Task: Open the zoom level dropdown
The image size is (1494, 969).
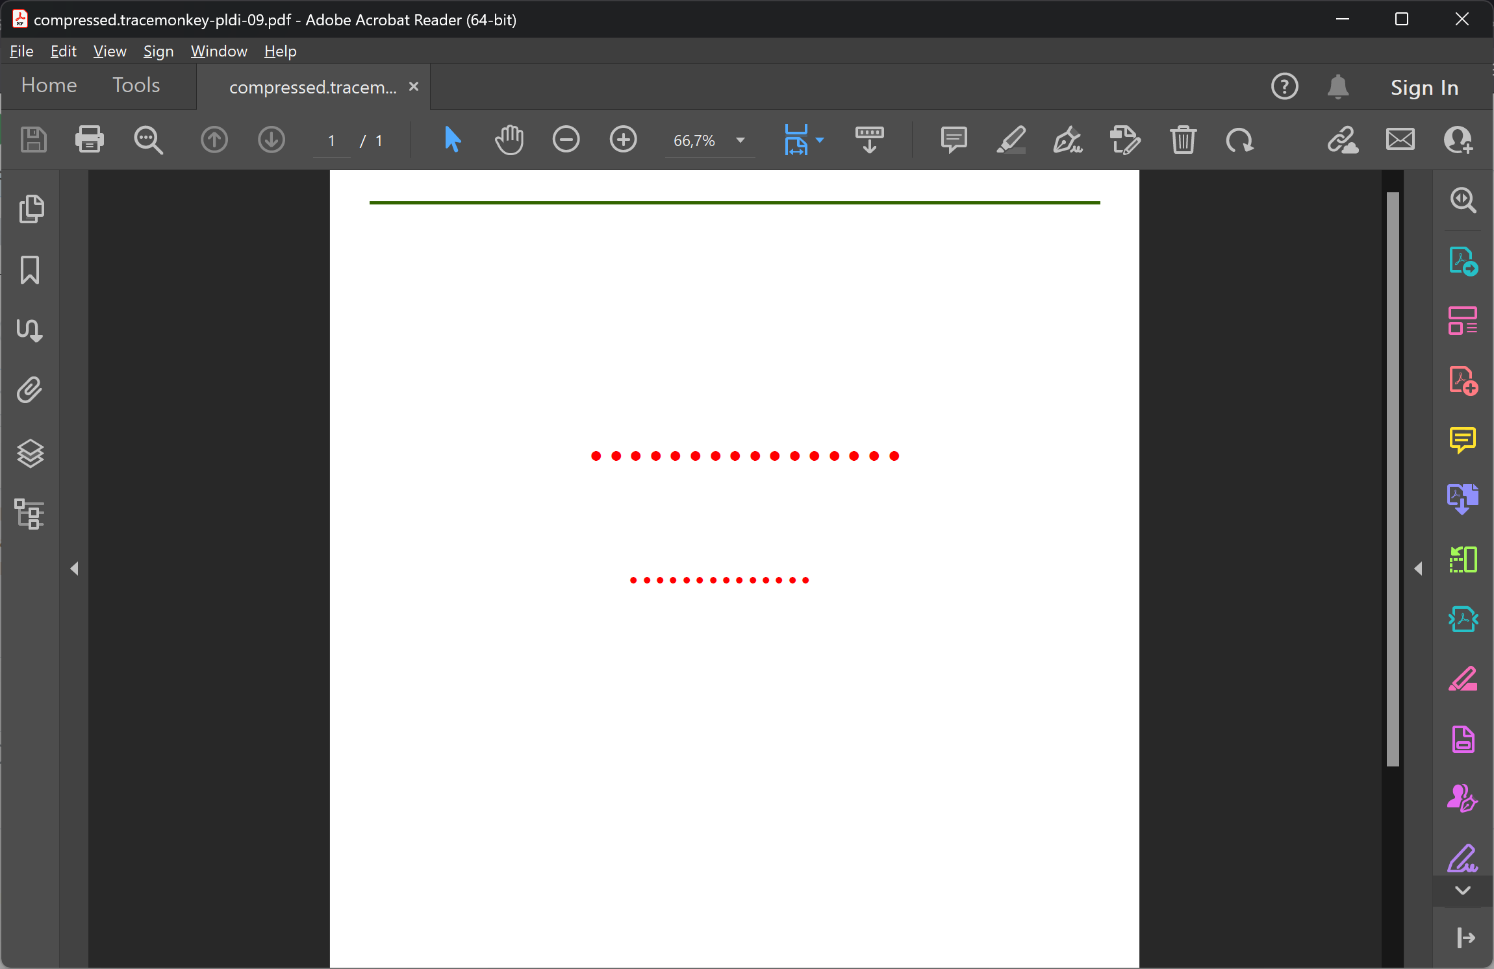Action: pyautogui.click(x=741, y=140)
